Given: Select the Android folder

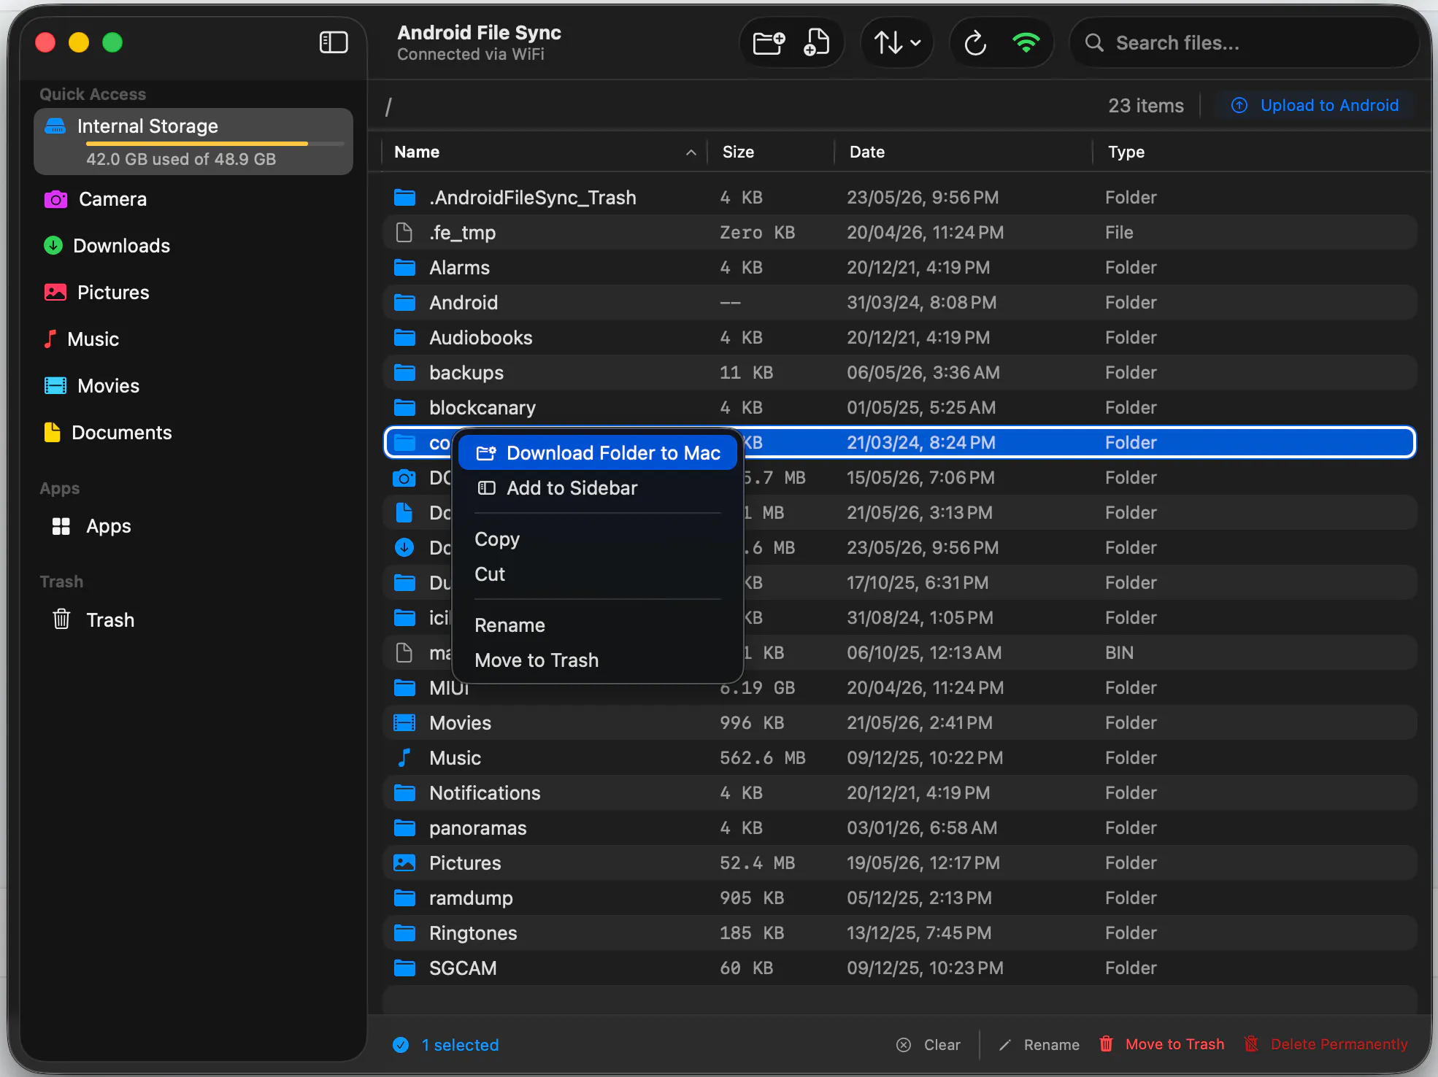Looking at the screenshot, I should tap(899, 303).
